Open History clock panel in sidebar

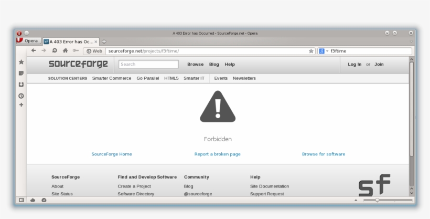pyautogui.click(x=21, y=96)
